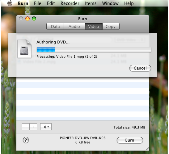Screen dimensions: 169x154
Task: Click the window resize grip corner
Action: click(x=147, y=149)
